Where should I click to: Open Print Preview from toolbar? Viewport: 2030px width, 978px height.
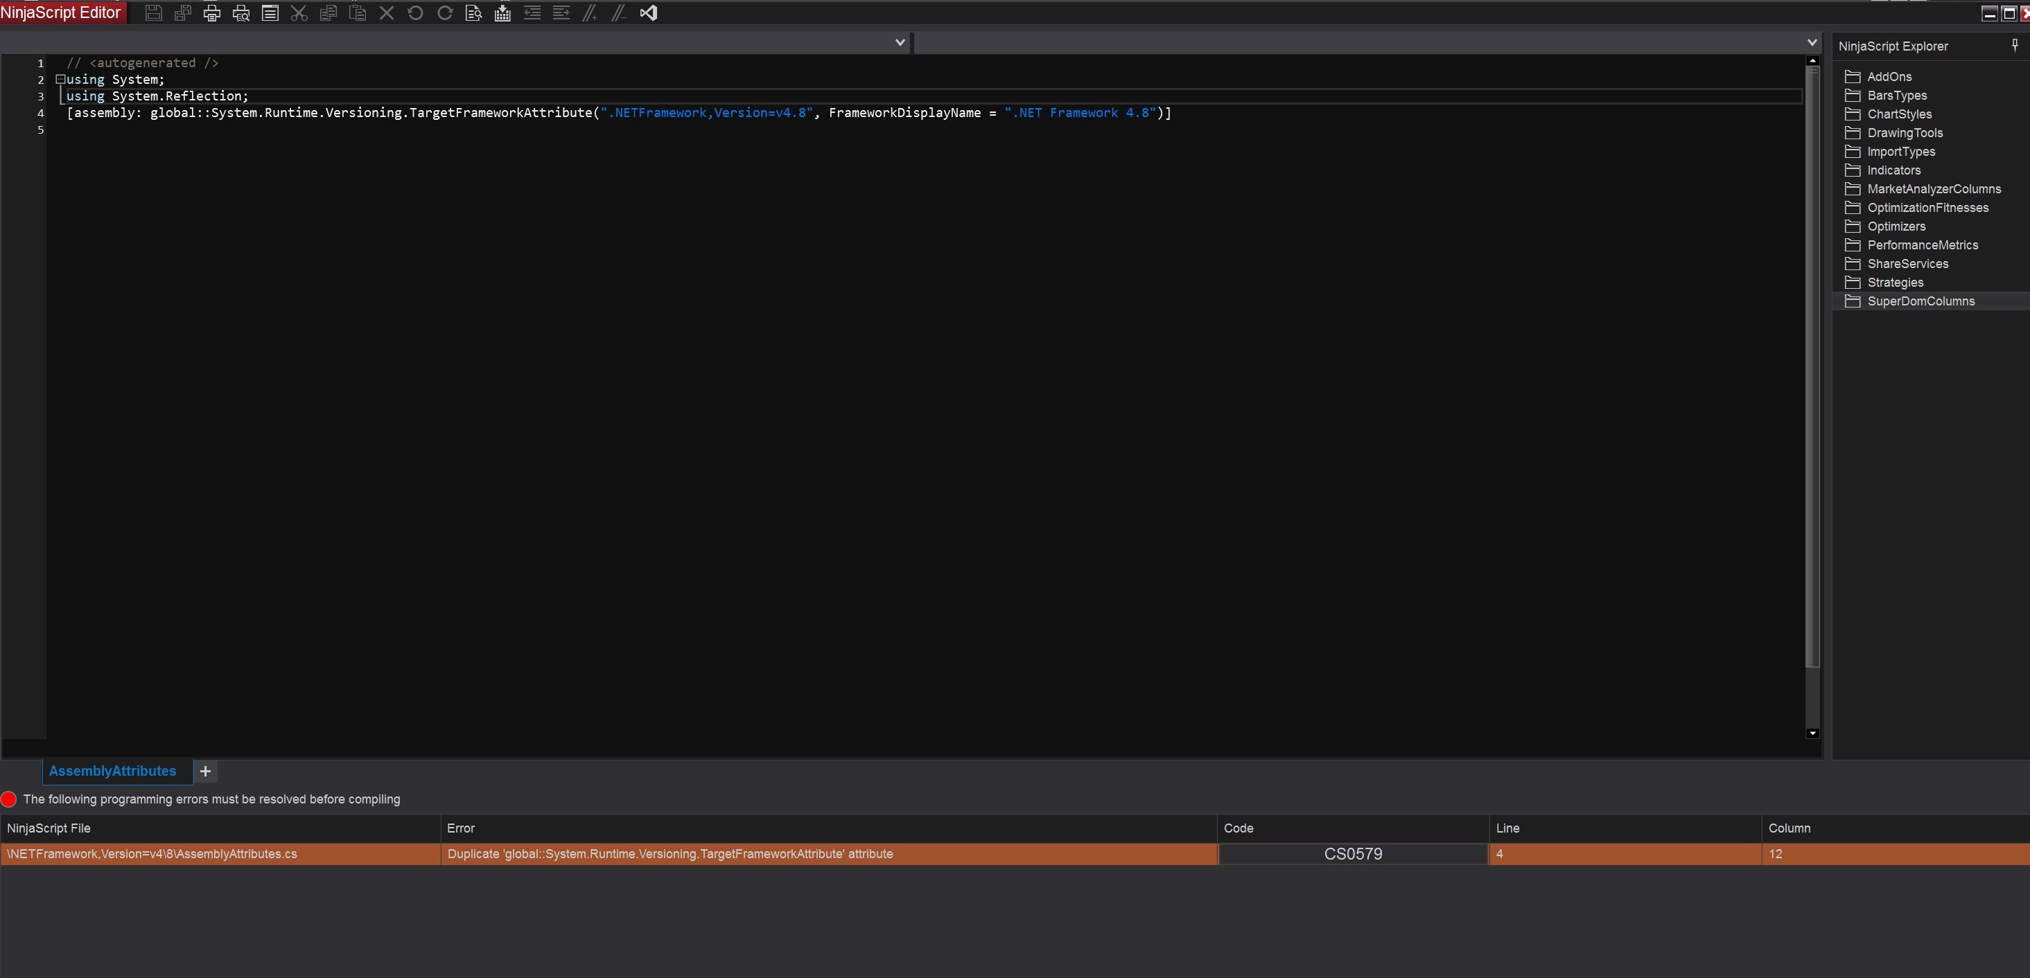click(241, 12)
